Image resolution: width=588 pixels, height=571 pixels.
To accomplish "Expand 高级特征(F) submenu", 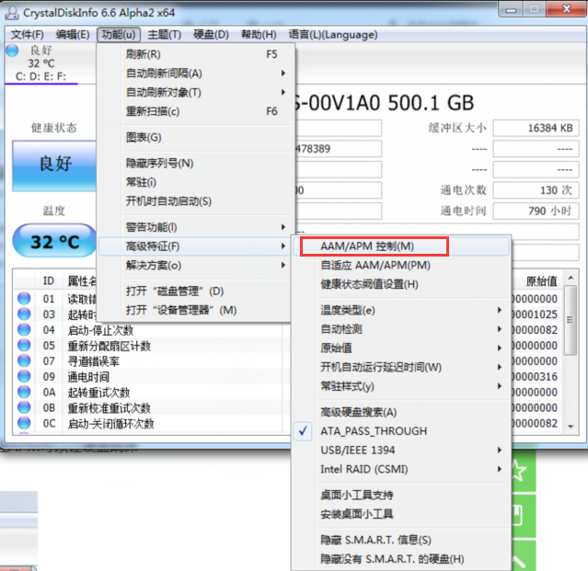I will pyautogui.click(x=195, y=246).
